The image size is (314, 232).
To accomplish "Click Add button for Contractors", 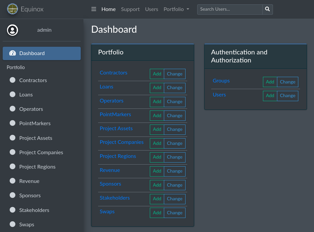I will click(157, 74).
